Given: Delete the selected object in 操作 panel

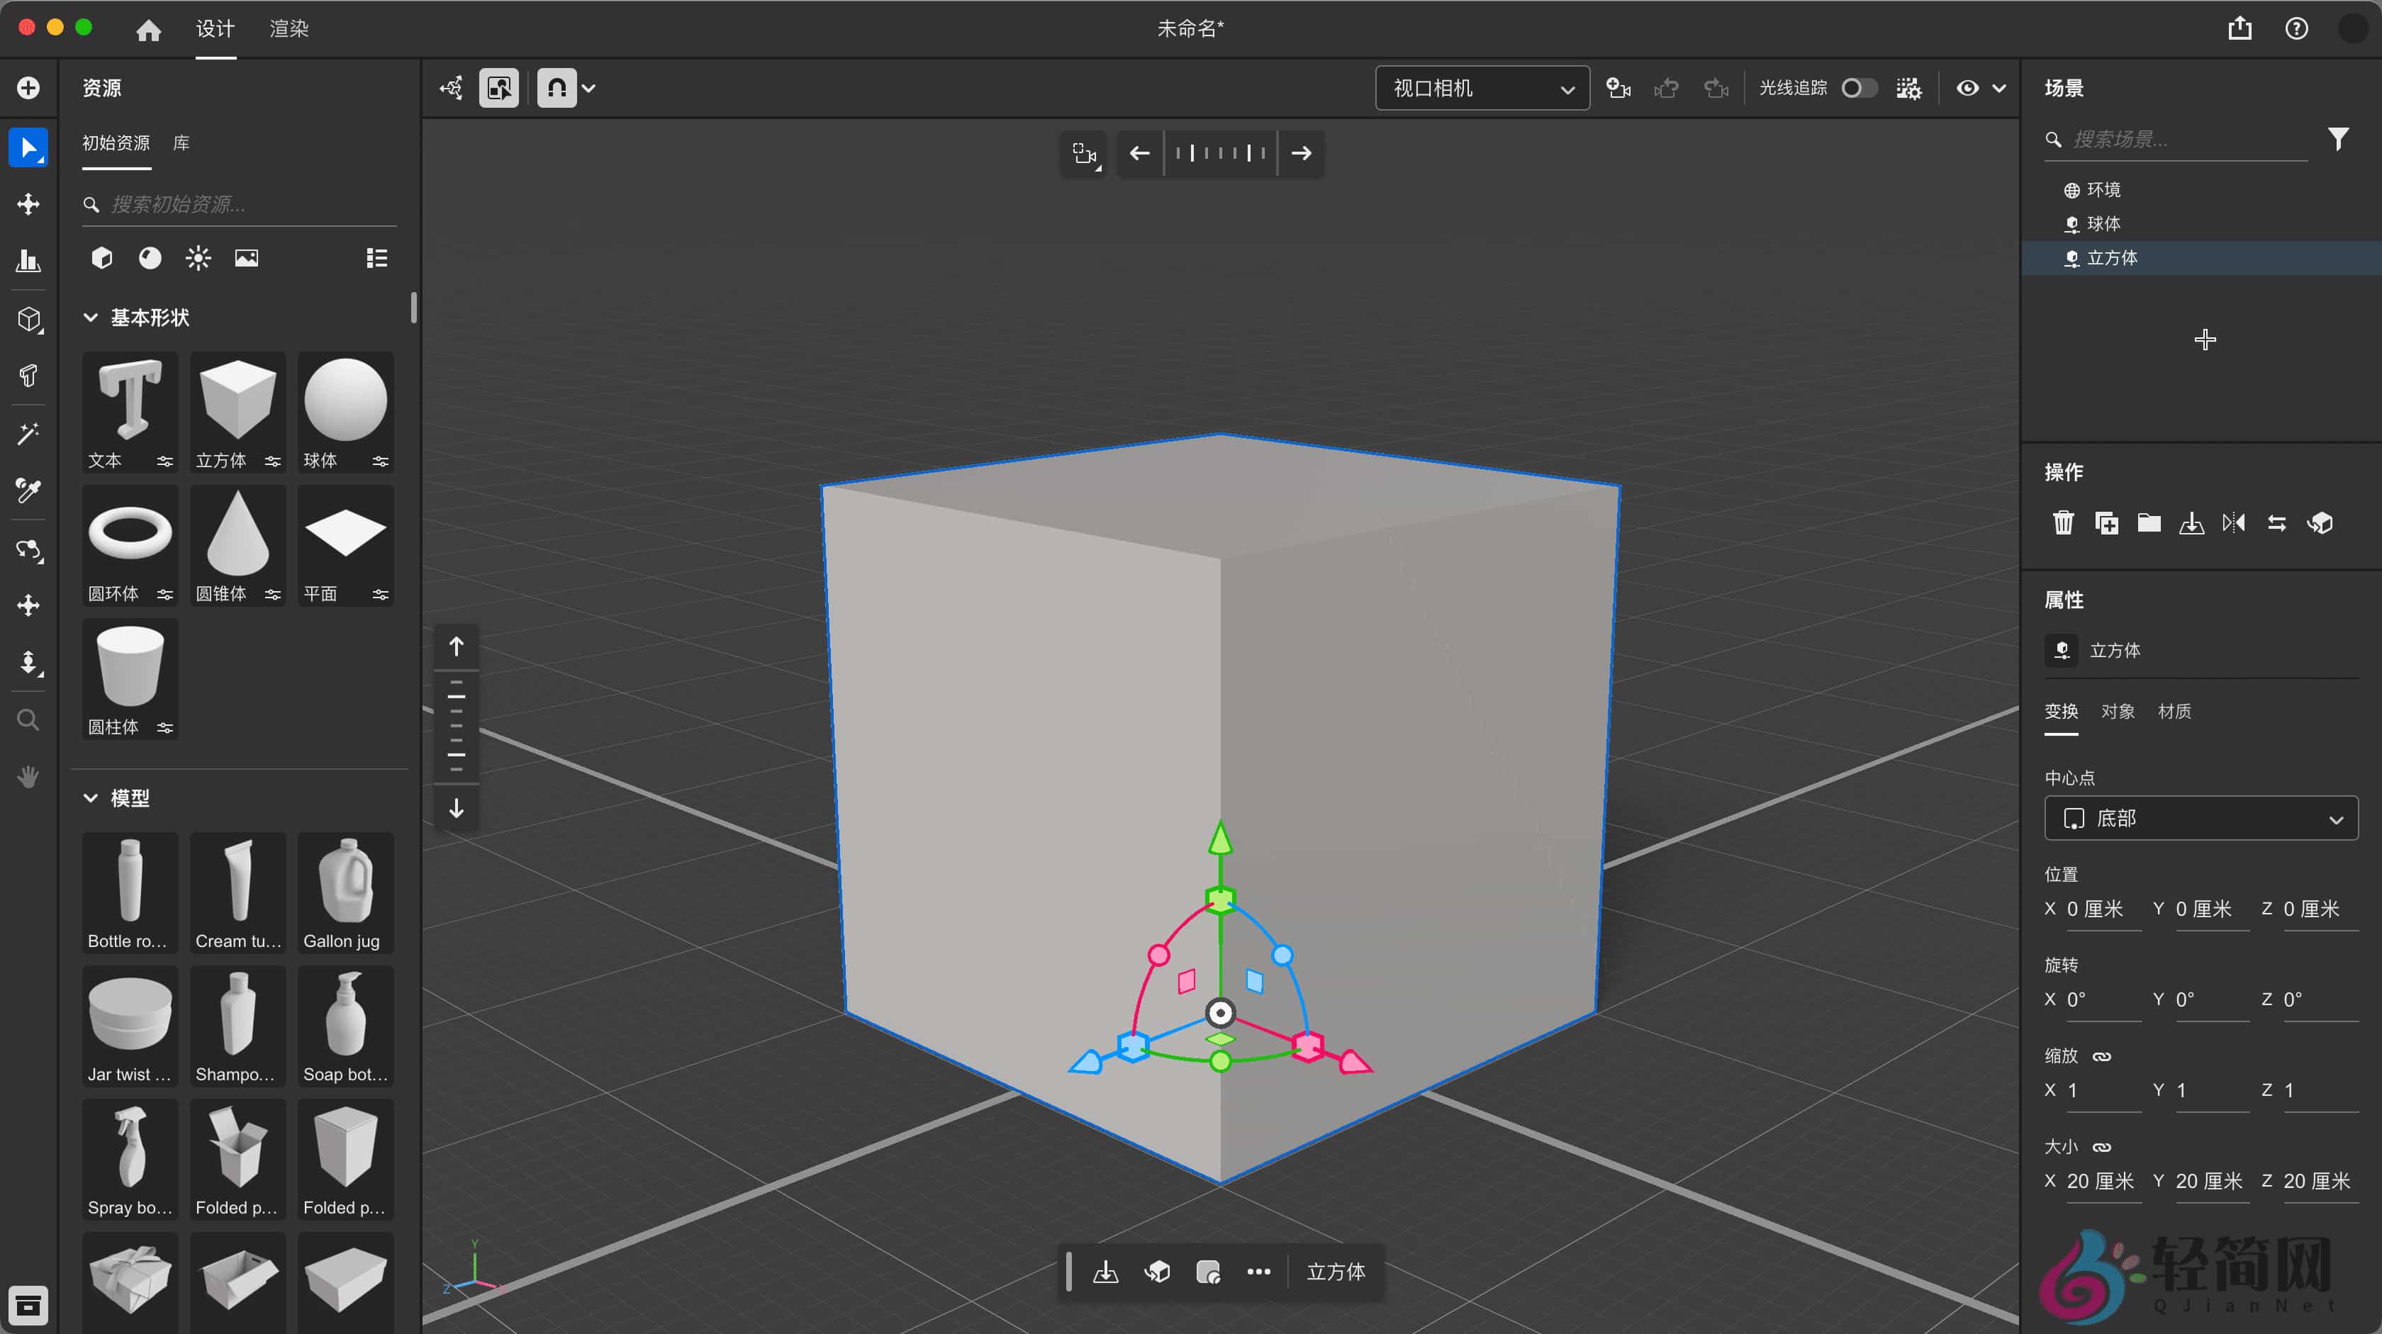Looking at the screenshot, I should 2063,523.
